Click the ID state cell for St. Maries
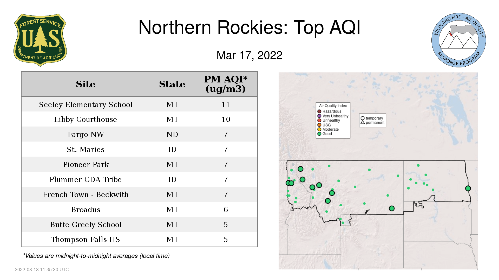Image resolution: width=499 pixels, height=280 pixels. [x=172, y=149]
